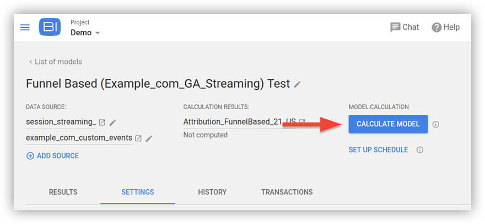The image size is (485, 224).
Task: Show info about schedule setup
Action: (419, 150)
